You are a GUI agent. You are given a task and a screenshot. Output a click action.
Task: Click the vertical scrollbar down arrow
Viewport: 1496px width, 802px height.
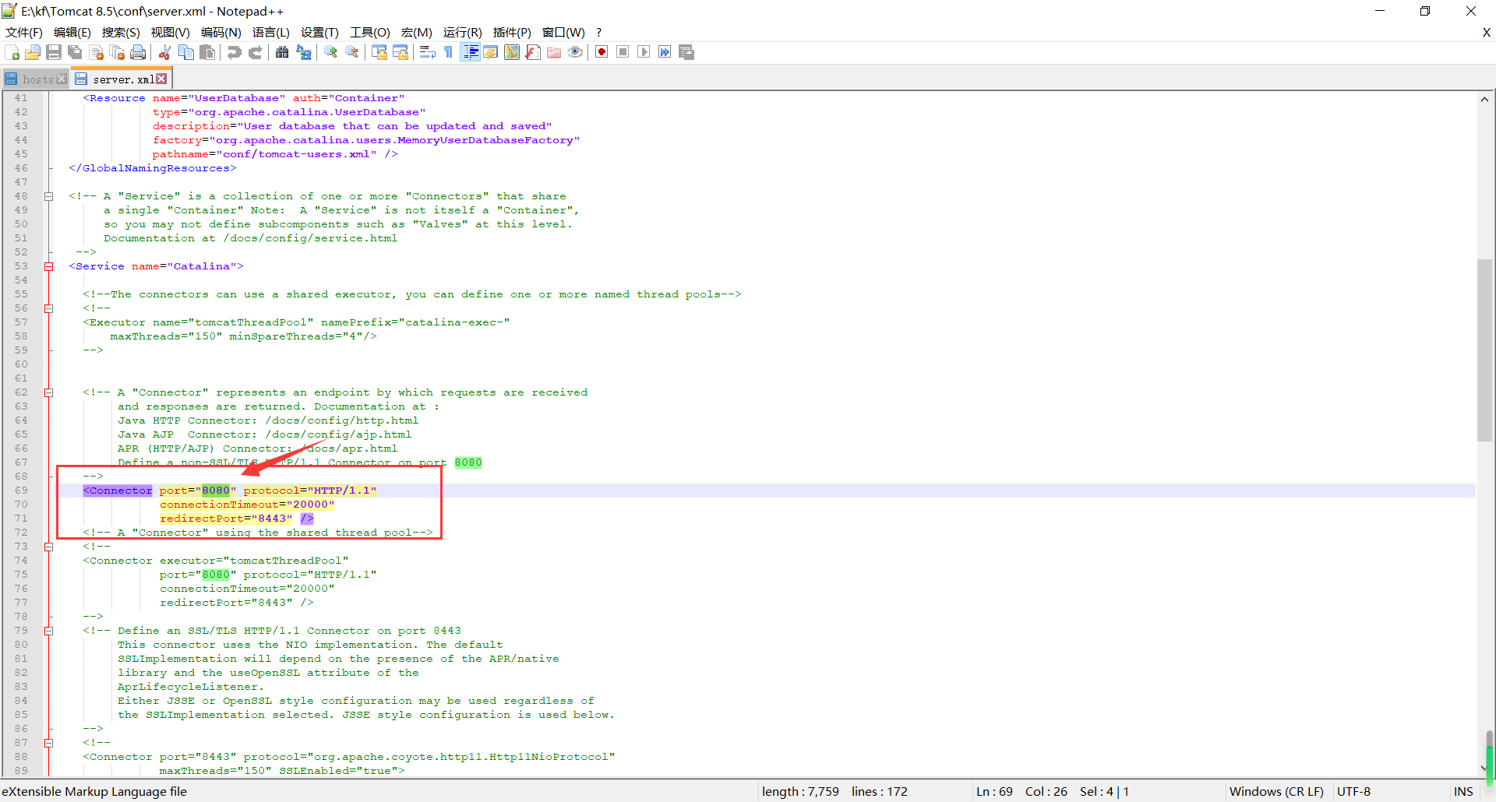click(x=1484, y=769)
